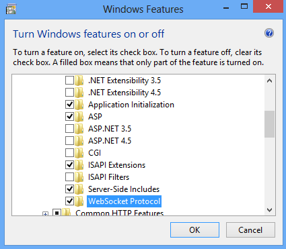Select the ISAPI Extensions label
The image size is (286, 249).
116,165
